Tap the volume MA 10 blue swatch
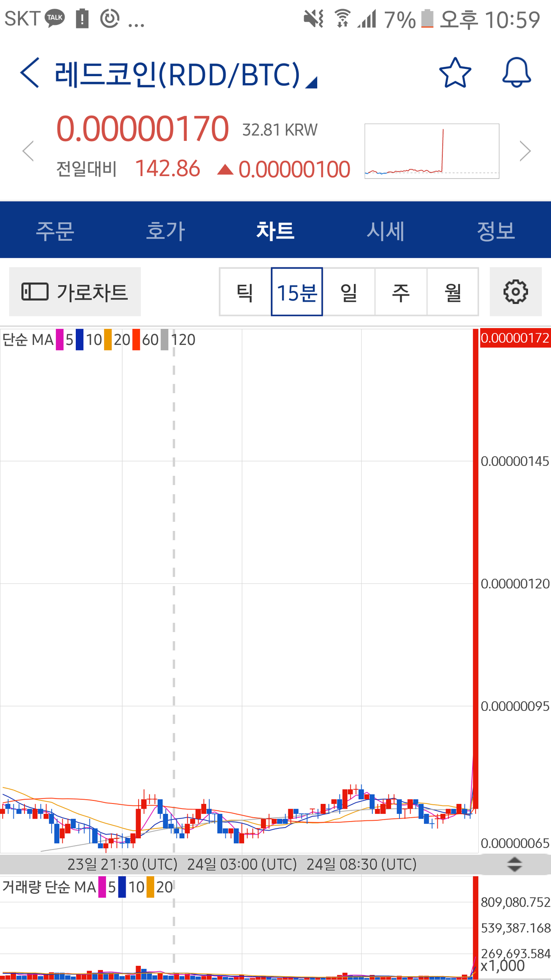Screen dimensions: 551x980 point(122,887)
